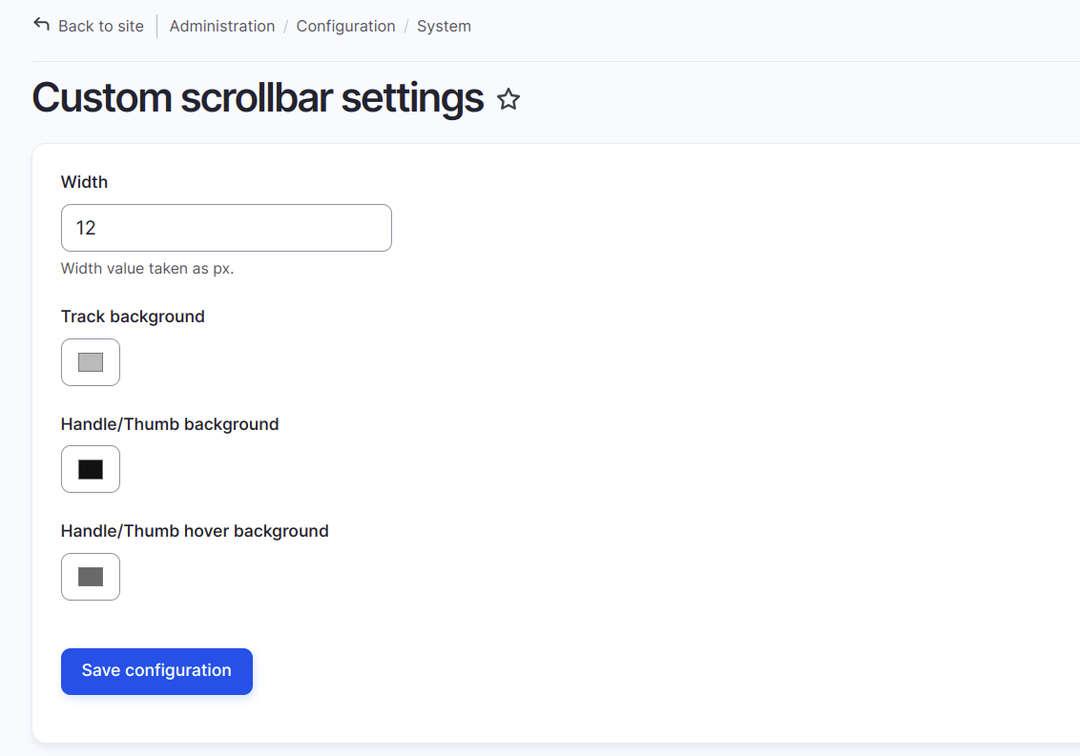The width and height of the screenshot is (1080, 756).
Task: Click the slash between Configuration and System
Action: [x=406, y=26]
